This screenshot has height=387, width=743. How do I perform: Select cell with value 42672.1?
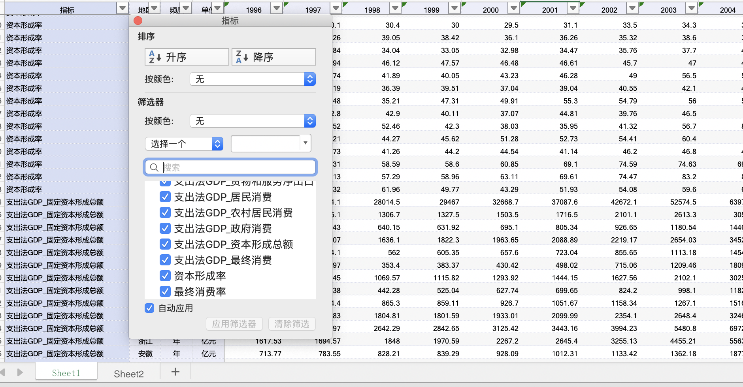click(x=624, y=202)
